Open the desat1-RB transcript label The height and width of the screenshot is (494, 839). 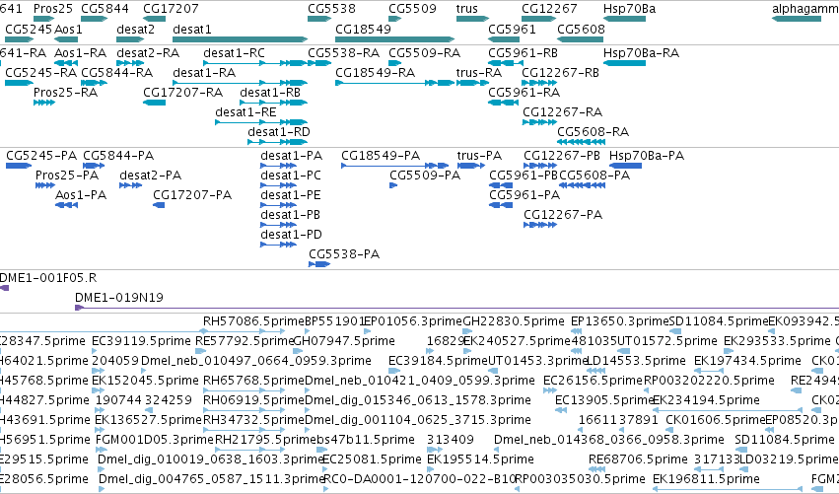pos(270,93)
